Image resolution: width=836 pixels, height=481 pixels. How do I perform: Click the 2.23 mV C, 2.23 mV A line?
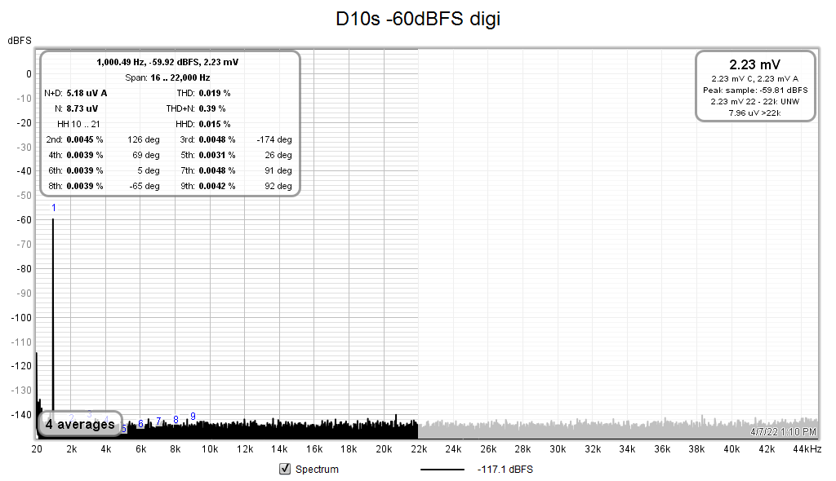pos(755,79)
